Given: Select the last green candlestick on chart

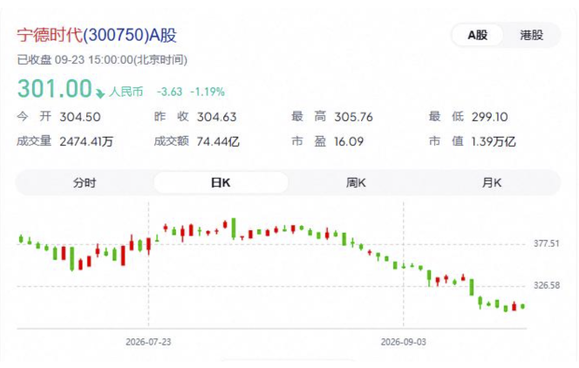Looking at the screenshot, I should pos(522,306).
